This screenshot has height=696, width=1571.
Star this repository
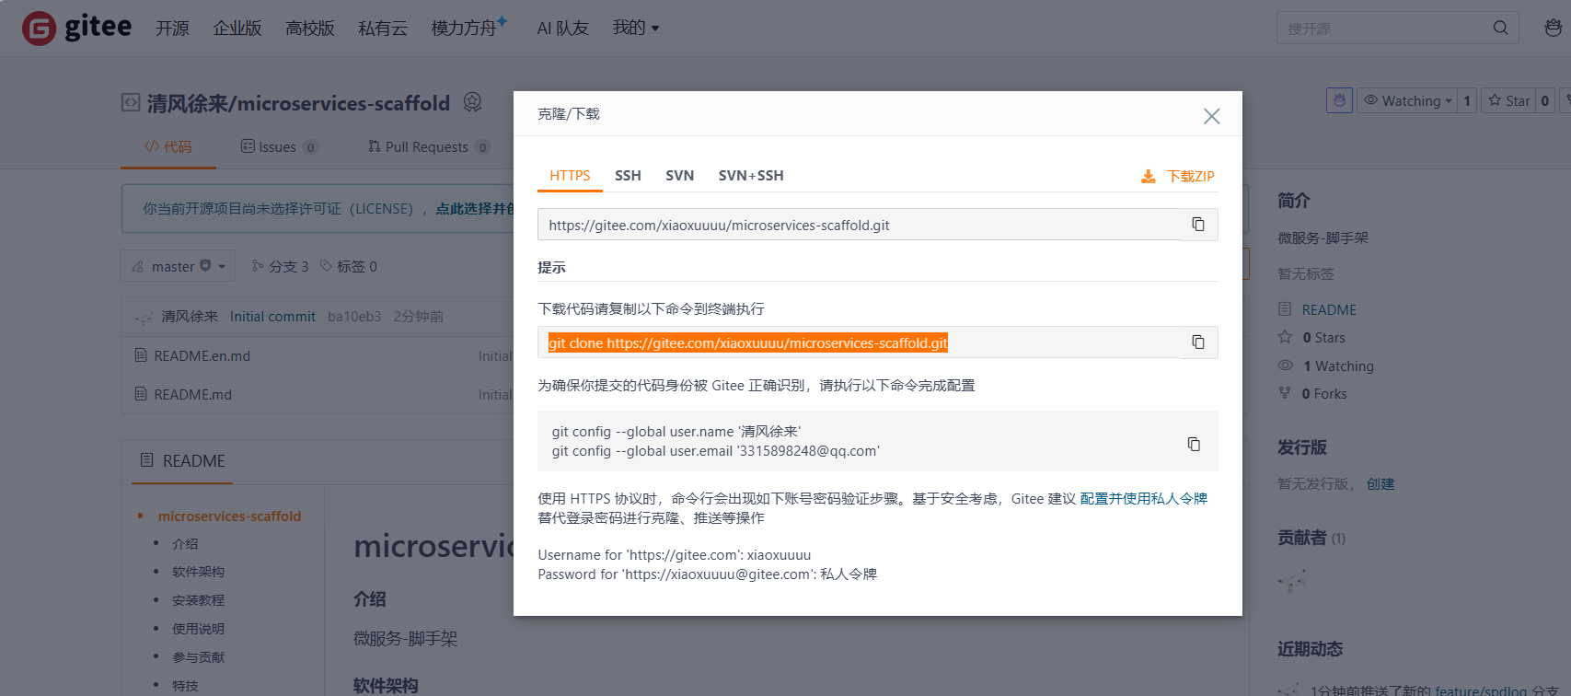pos(1508,100)
